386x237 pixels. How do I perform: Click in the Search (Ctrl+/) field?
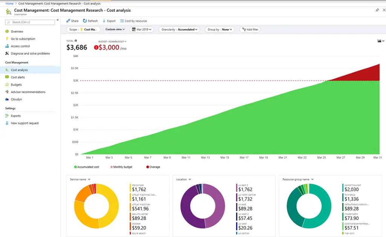(x=30, y=22)
